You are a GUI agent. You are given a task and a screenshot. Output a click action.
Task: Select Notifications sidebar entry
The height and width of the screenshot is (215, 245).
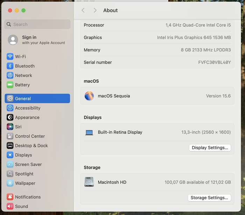pyautogui.click(x=37, y=197)
